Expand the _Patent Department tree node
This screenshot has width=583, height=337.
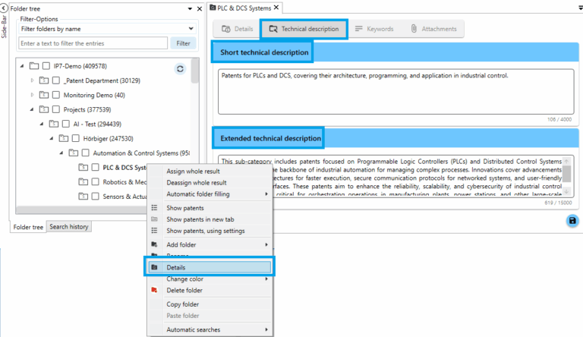pos(32,80)
